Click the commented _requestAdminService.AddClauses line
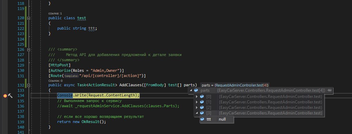 coord(118,106)
